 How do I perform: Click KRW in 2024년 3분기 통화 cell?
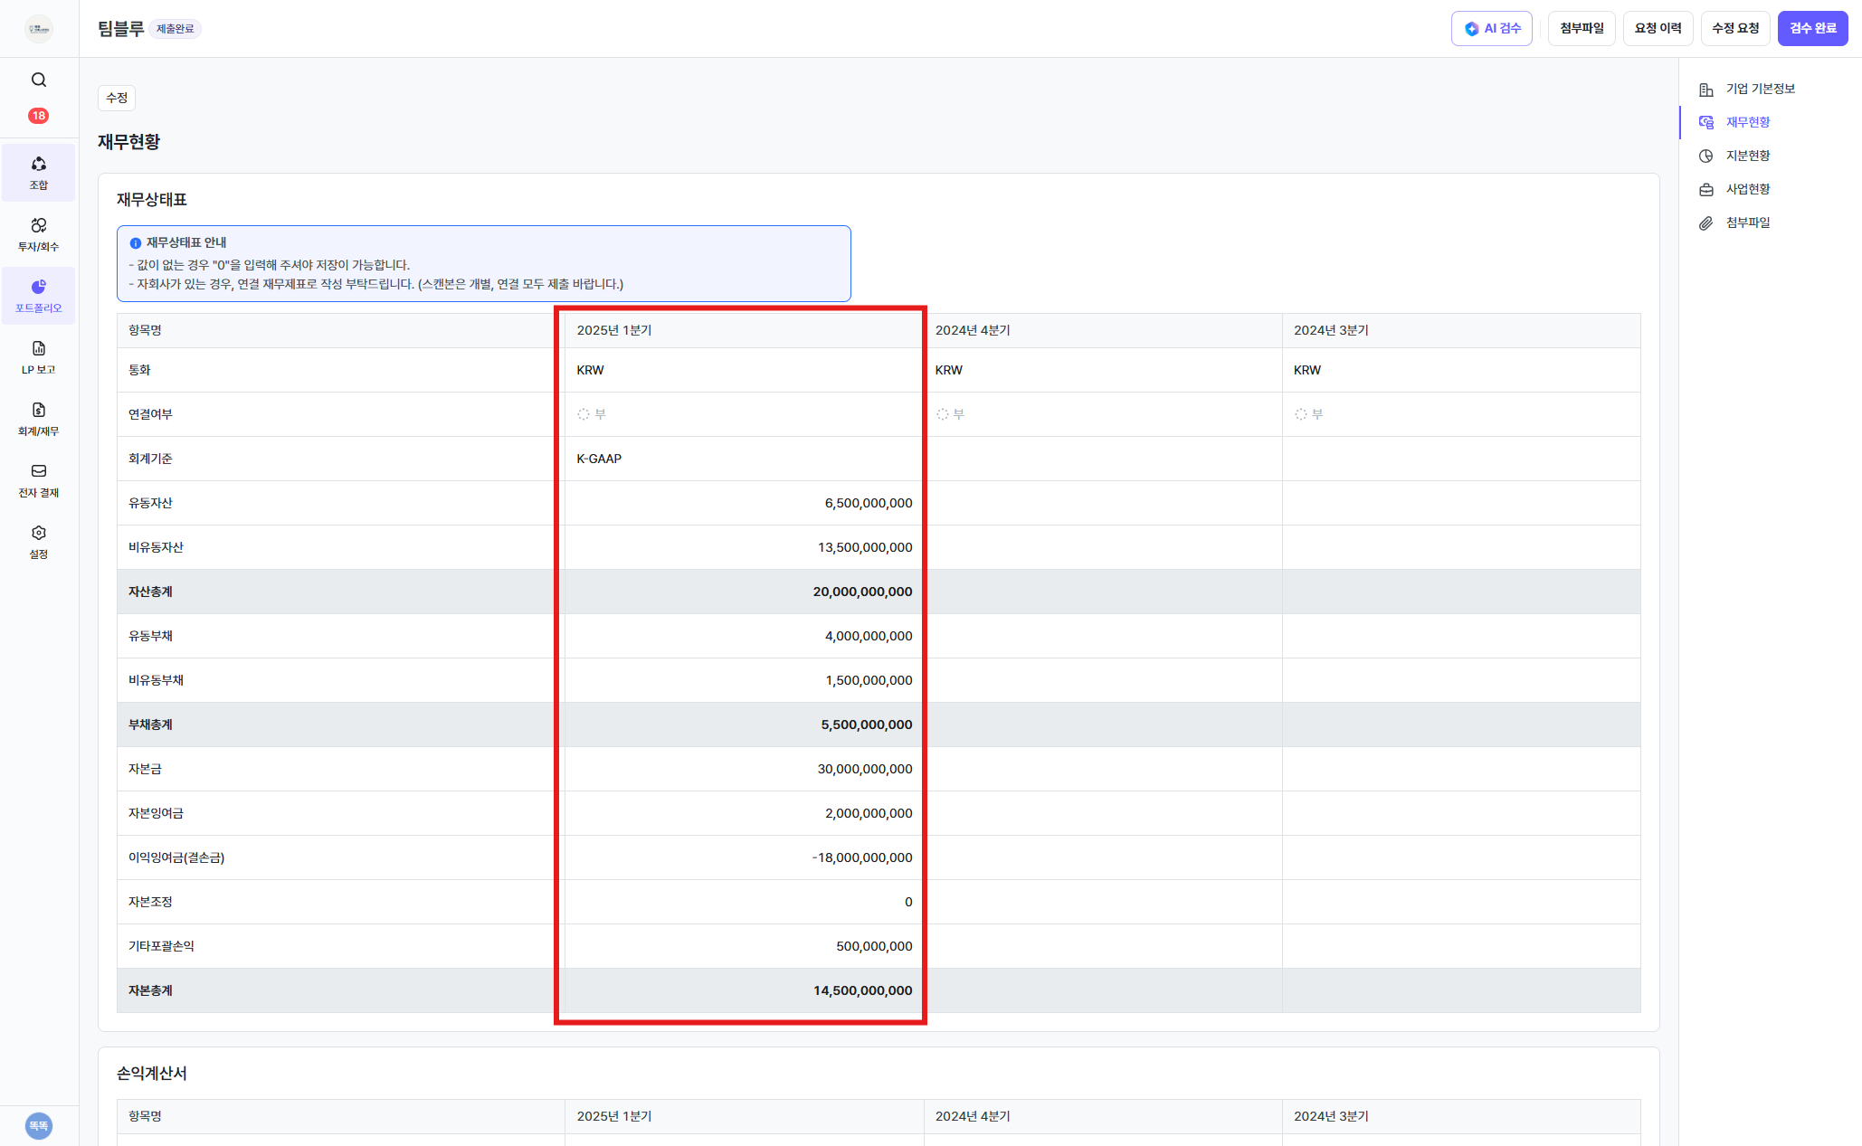(x=1306, y=370)
